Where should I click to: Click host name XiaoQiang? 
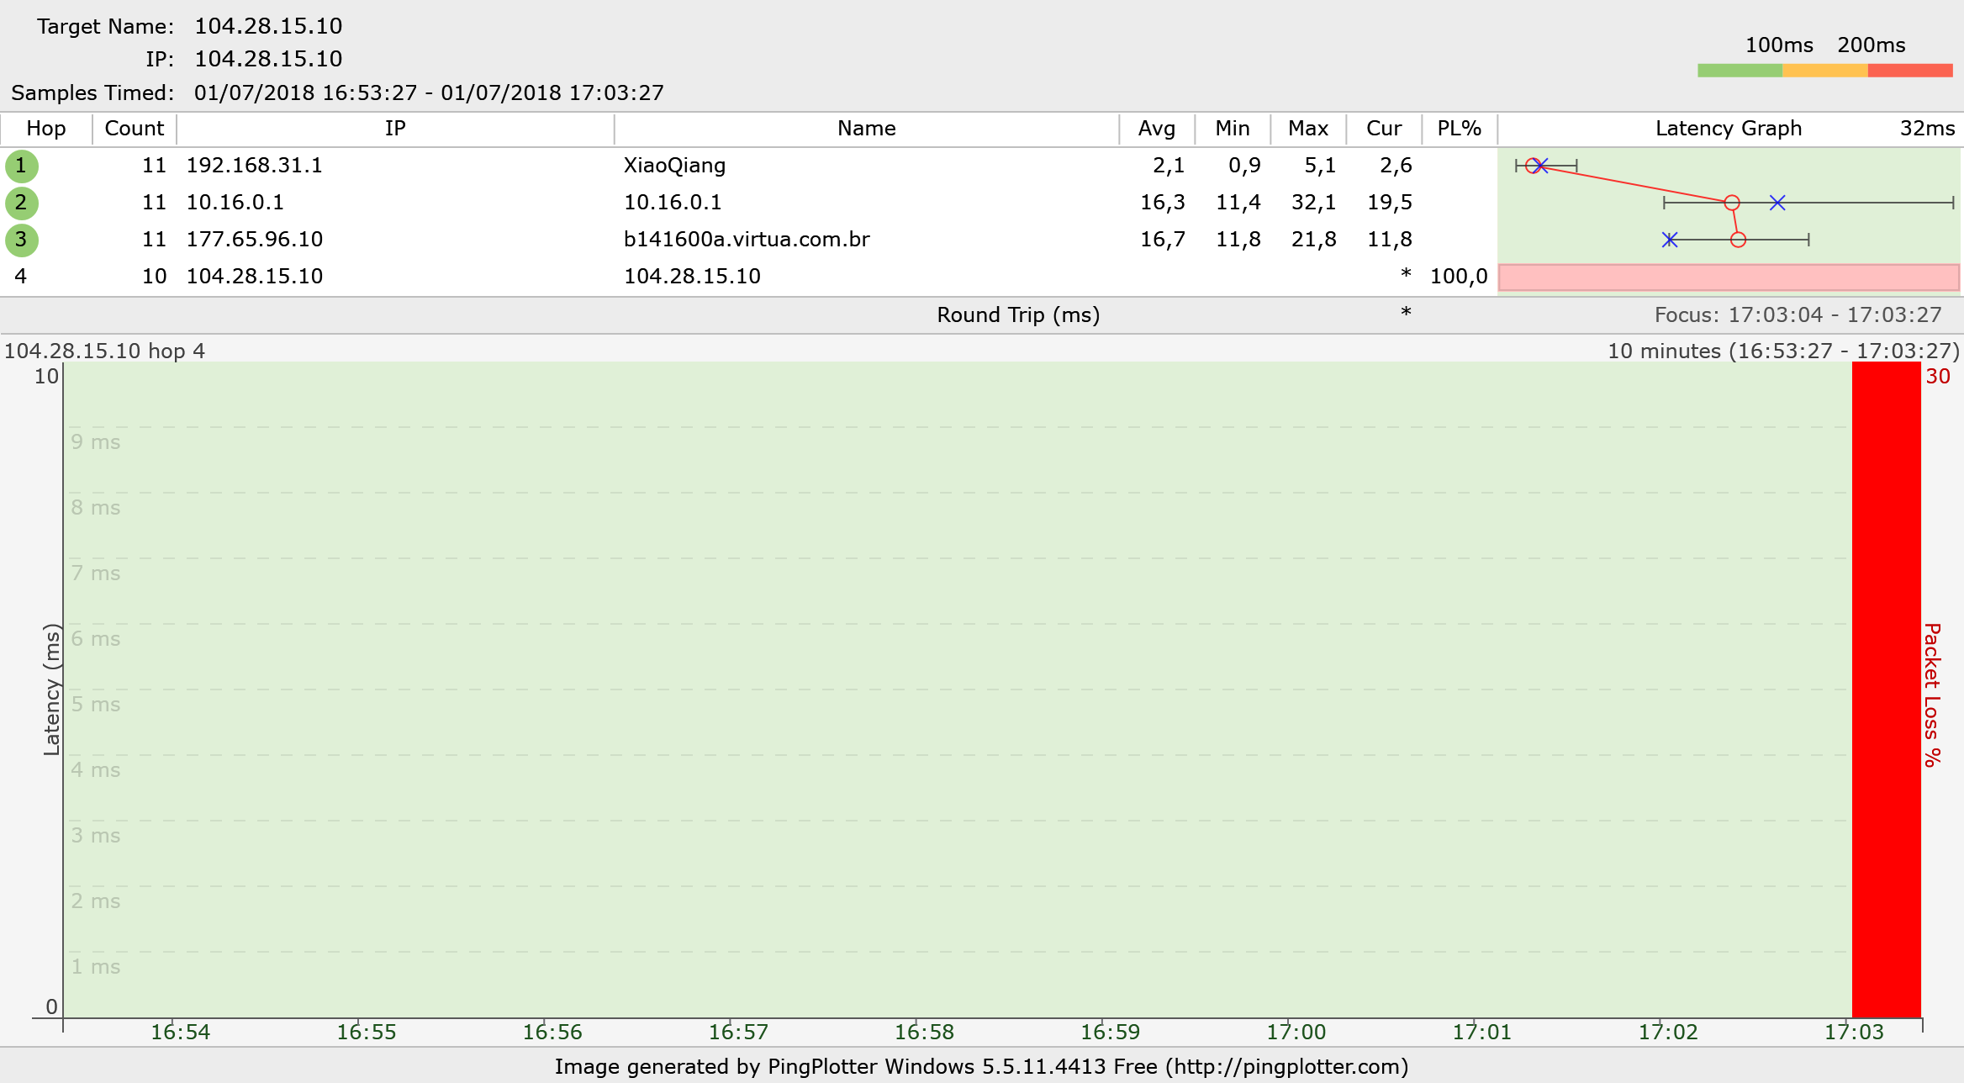click(x=674, y=166)
